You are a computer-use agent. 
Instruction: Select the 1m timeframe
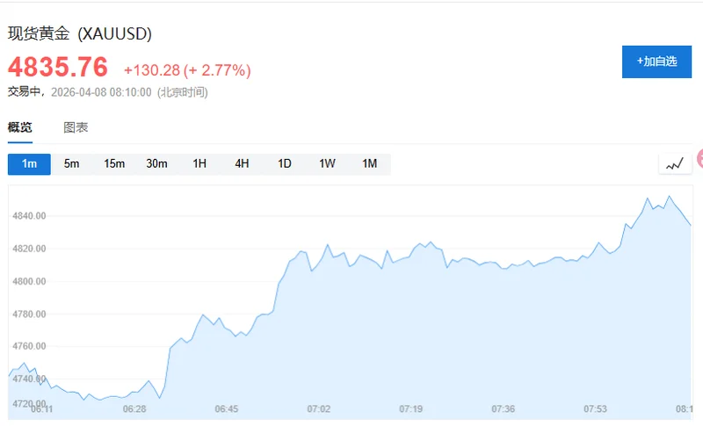[30, 163]
